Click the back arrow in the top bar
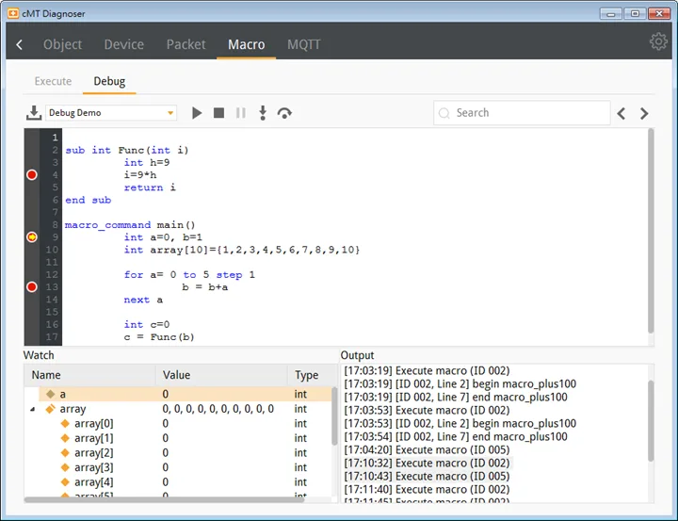The image size is (678, 521). 20,44
